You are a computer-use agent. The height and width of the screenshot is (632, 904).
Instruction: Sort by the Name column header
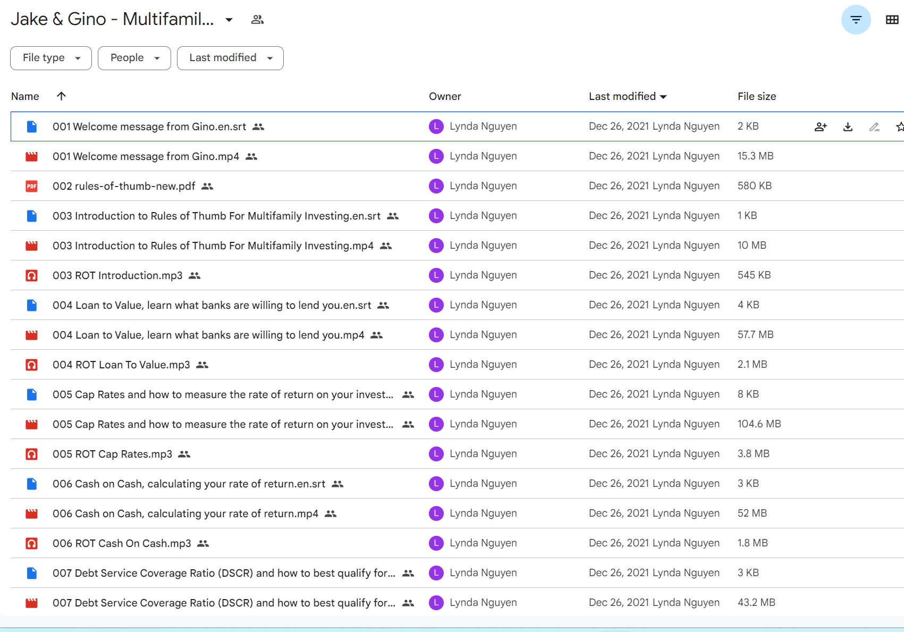[x=25, y=96]
